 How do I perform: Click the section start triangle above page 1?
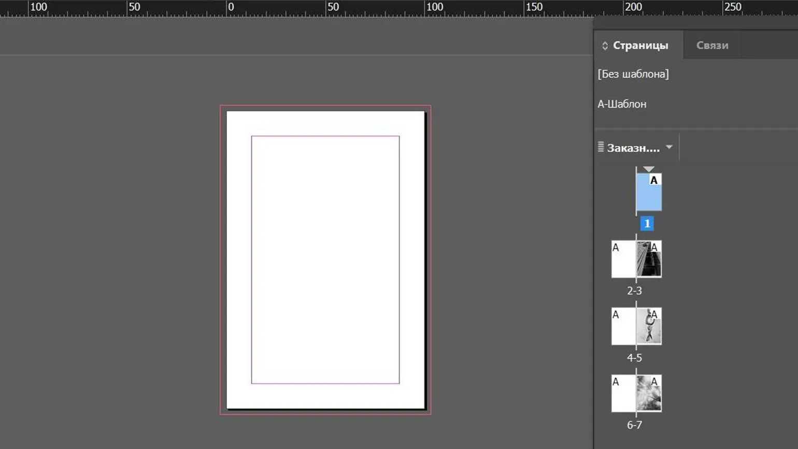coord(649,169)
